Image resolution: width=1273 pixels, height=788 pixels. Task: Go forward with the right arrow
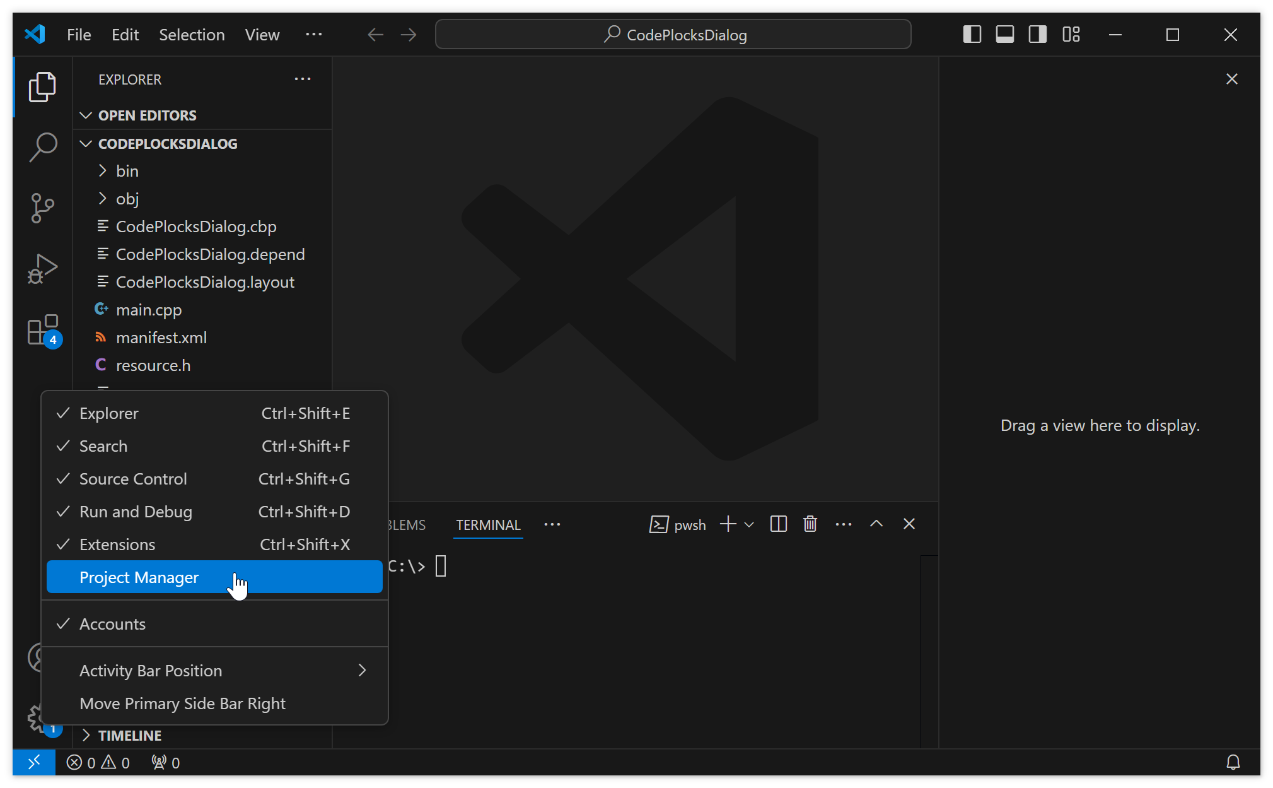(409, 35)
